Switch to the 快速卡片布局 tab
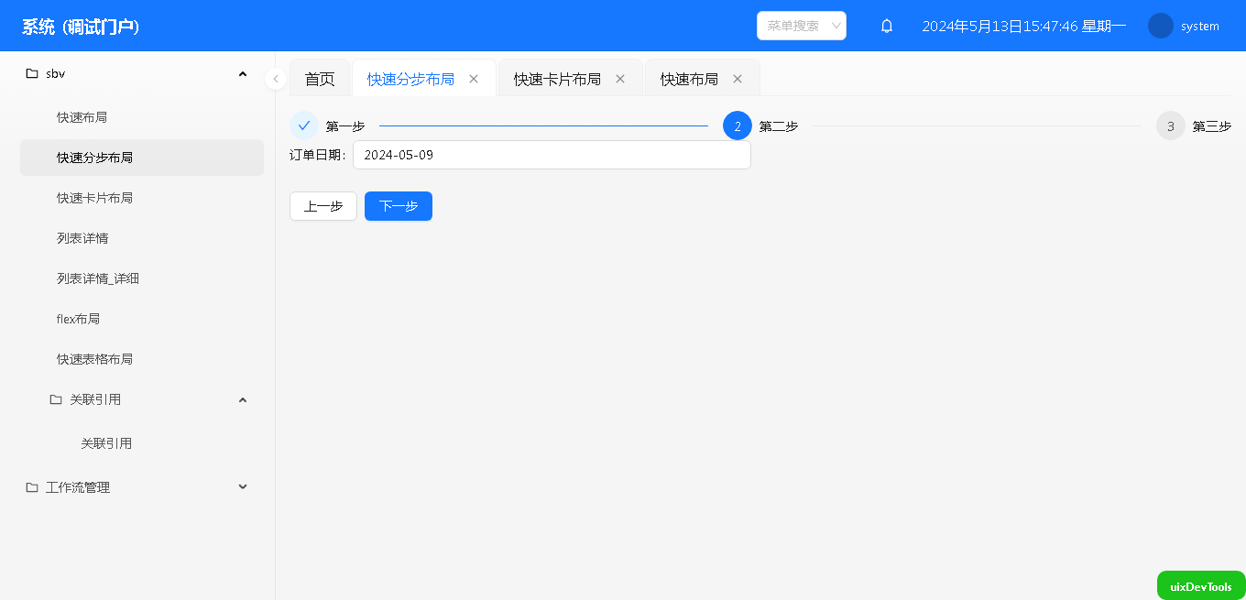This screenshot has height=600, width=1246. [557, 79]
